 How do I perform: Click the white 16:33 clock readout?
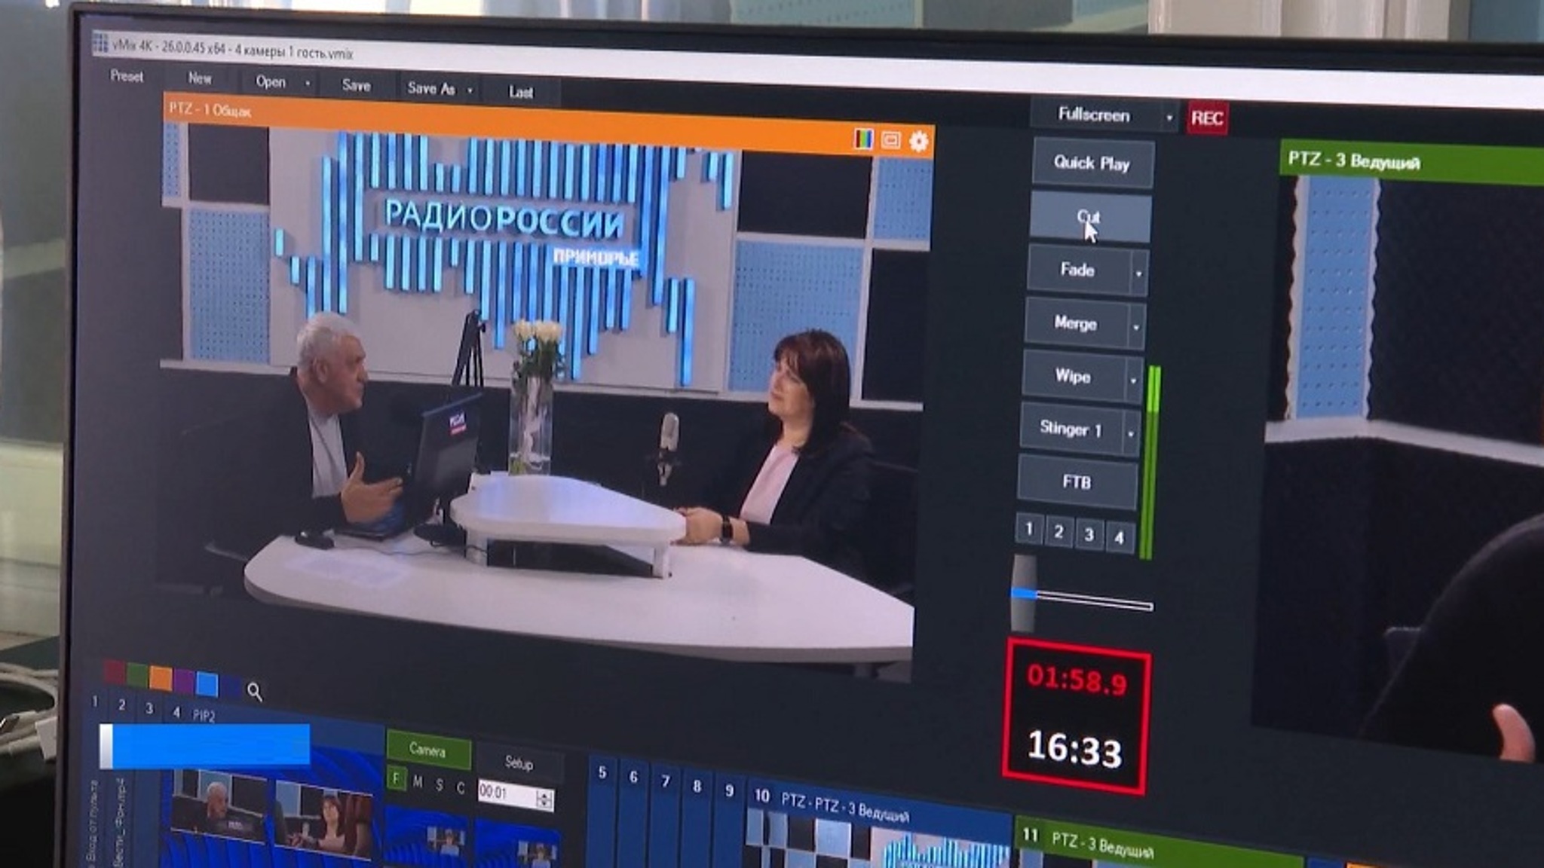[x=1074, y=748]
